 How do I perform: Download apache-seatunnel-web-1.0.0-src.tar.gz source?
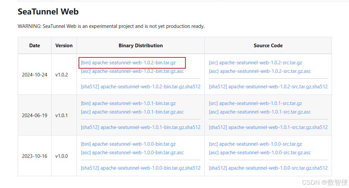255,144
